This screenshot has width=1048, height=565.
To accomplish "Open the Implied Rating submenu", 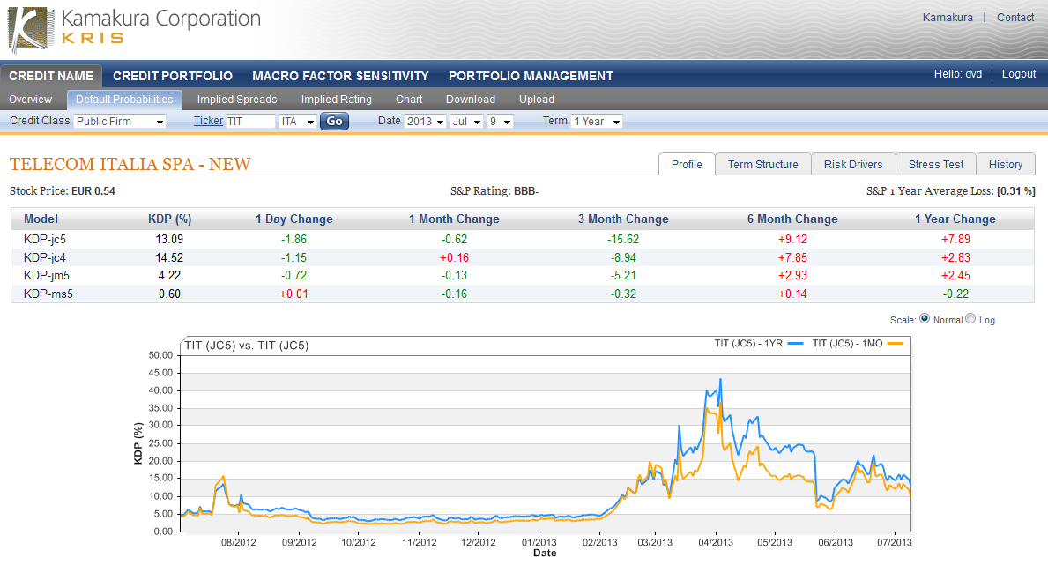I will tap(336, 100).
